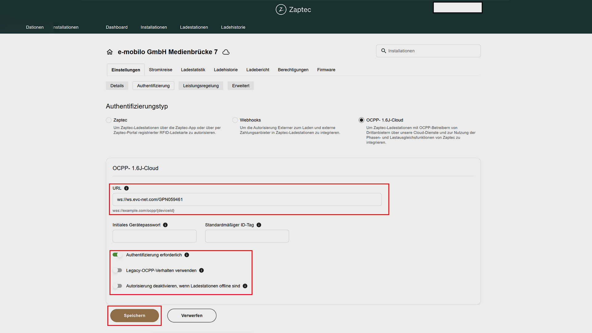The image size is (592, 333).
Task: Click the Zaptec logo icon
Action: (281, 10)
